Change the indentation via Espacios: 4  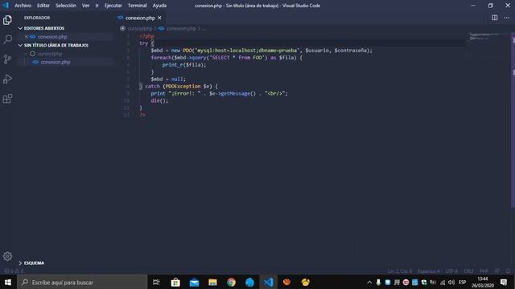click(429, 271)
